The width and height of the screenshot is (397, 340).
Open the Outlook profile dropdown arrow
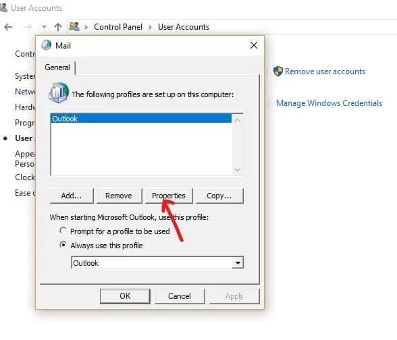click(238, 262)
